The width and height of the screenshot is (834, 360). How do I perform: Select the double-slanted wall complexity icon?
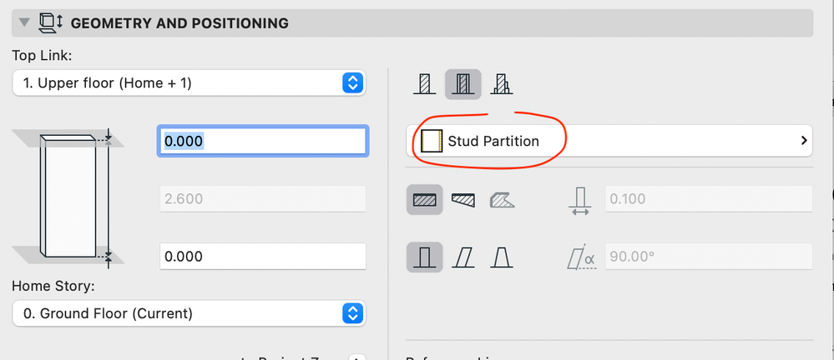500,257
